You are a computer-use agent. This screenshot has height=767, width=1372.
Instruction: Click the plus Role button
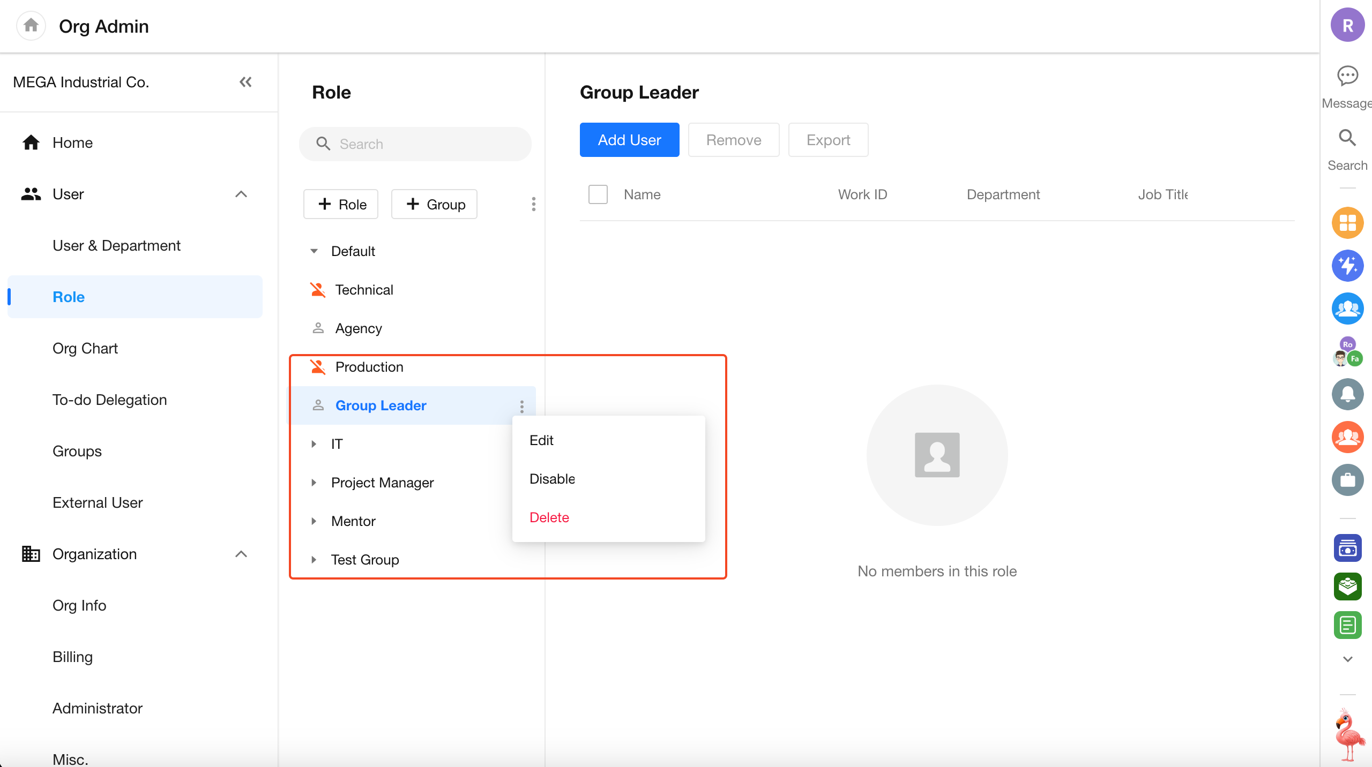(x=341, y=204)
